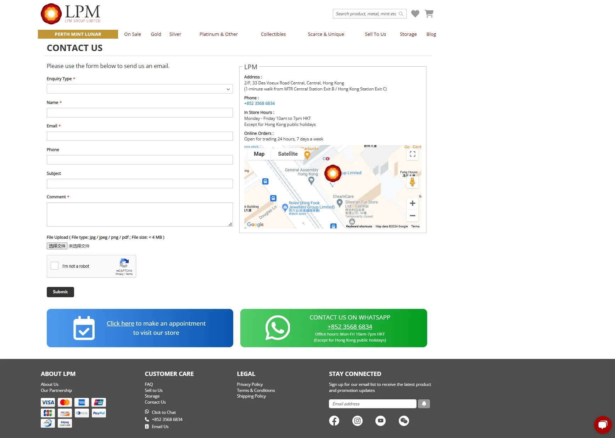Open the shopping cart icon
Viewport: 615px width, 438px height.
(x=429, y=13)
